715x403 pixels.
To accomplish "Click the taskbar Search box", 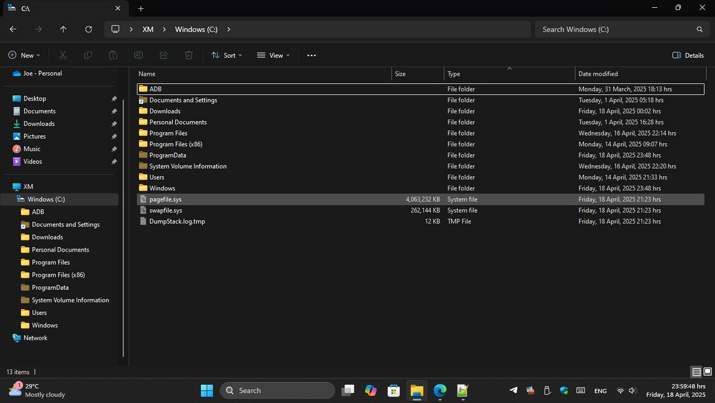I will point(277,390).
